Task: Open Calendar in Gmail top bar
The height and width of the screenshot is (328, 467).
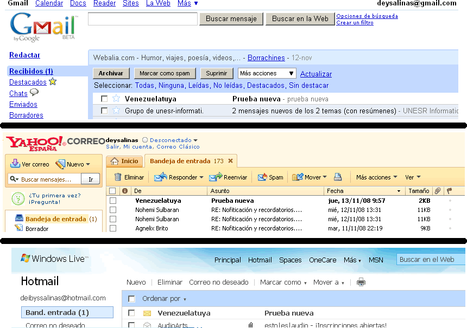Action: coord(49,3)
